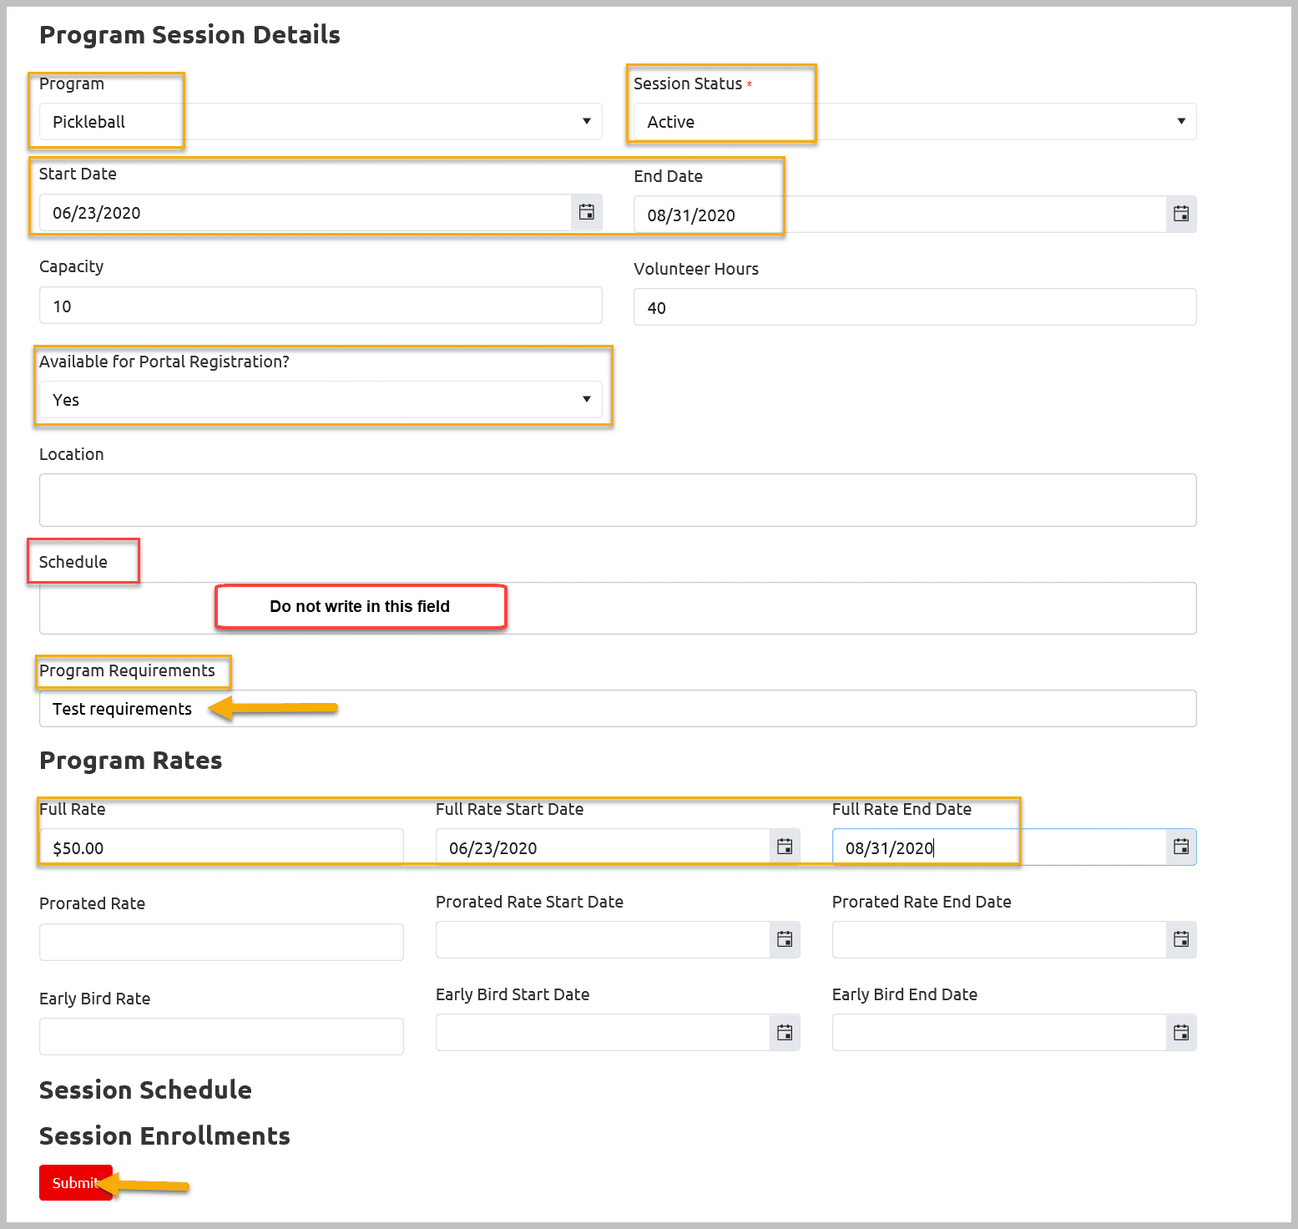Click the Early Bird Rate label
This screenshot has width=1298, height=1229.
coord(94,999)
